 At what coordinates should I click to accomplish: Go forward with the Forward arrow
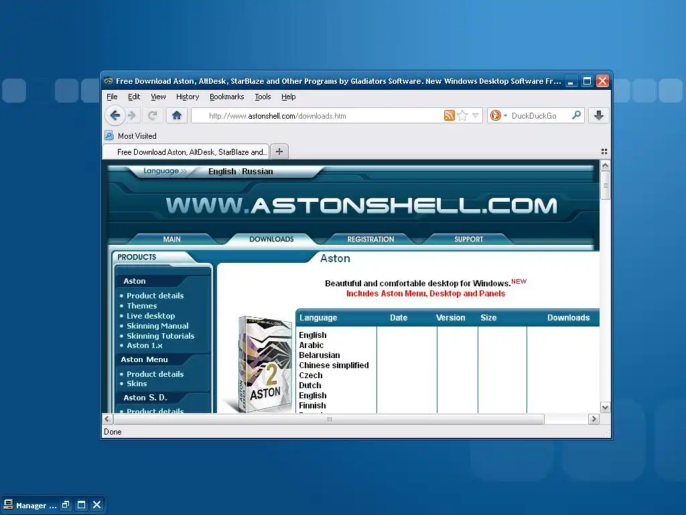[x=132, y=115]
